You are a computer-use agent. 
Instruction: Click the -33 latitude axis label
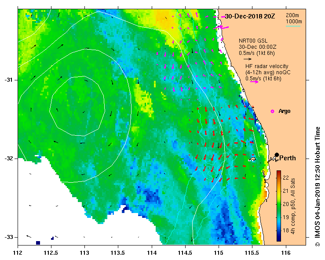(8, 237)
